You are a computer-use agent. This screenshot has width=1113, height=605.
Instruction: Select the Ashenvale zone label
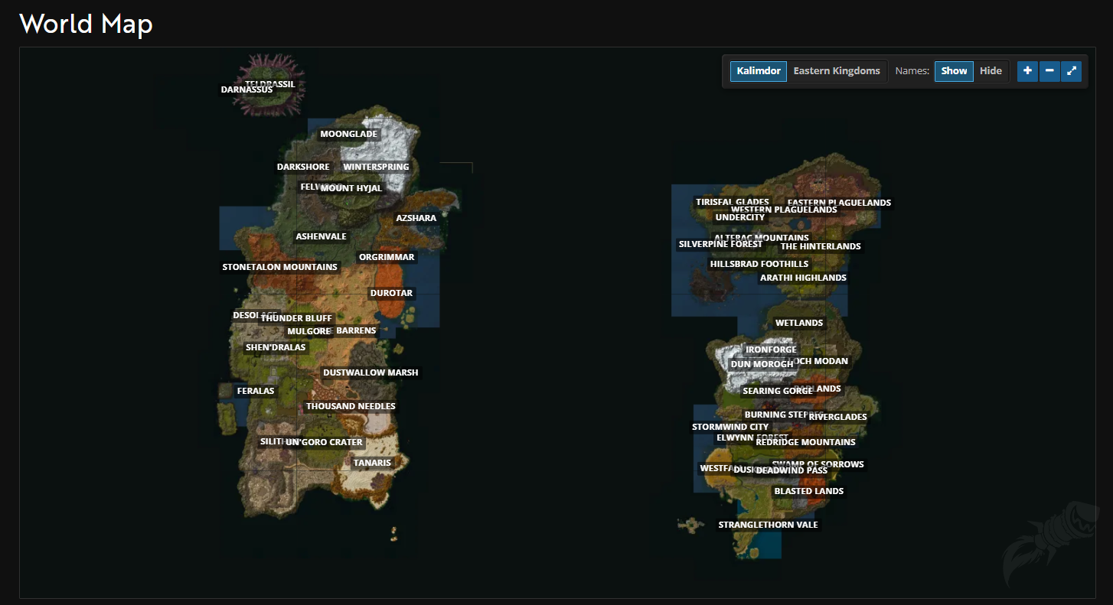[321, 236]
